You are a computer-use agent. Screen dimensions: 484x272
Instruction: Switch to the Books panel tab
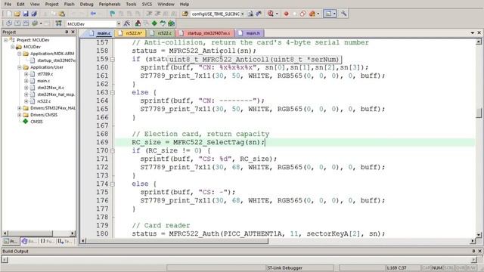tap(29, 241)
